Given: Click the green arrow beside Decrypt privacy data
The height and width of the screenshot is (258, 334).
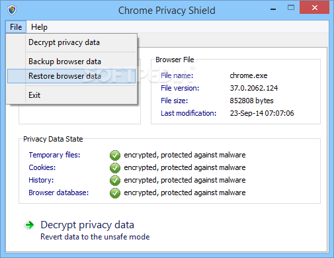Looking at the screenshot, I should 30,225.
